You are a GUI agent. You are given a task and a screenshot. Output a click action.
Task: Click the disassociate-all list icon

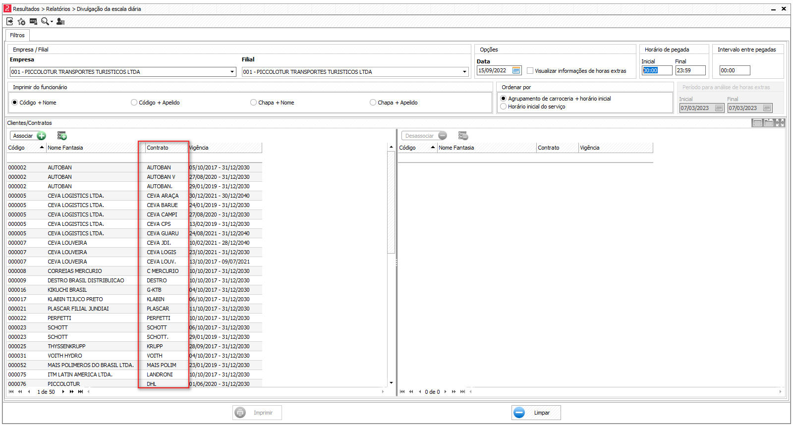pos(463,136)
